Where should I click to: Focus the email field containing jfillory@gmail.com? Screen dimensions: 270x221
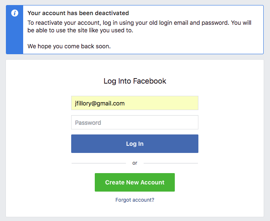pos(134,103)
